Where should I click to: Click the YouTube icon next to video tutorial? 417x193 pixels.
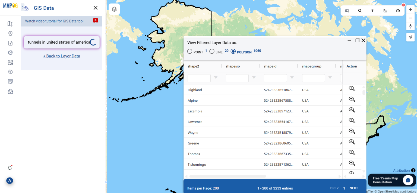(95, 21)
